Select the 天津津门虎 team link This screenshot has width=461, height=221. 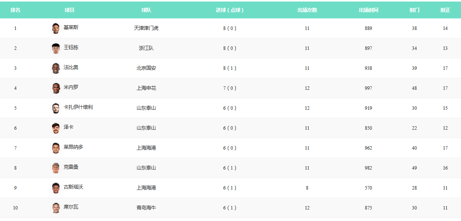[x=146, y=28]
